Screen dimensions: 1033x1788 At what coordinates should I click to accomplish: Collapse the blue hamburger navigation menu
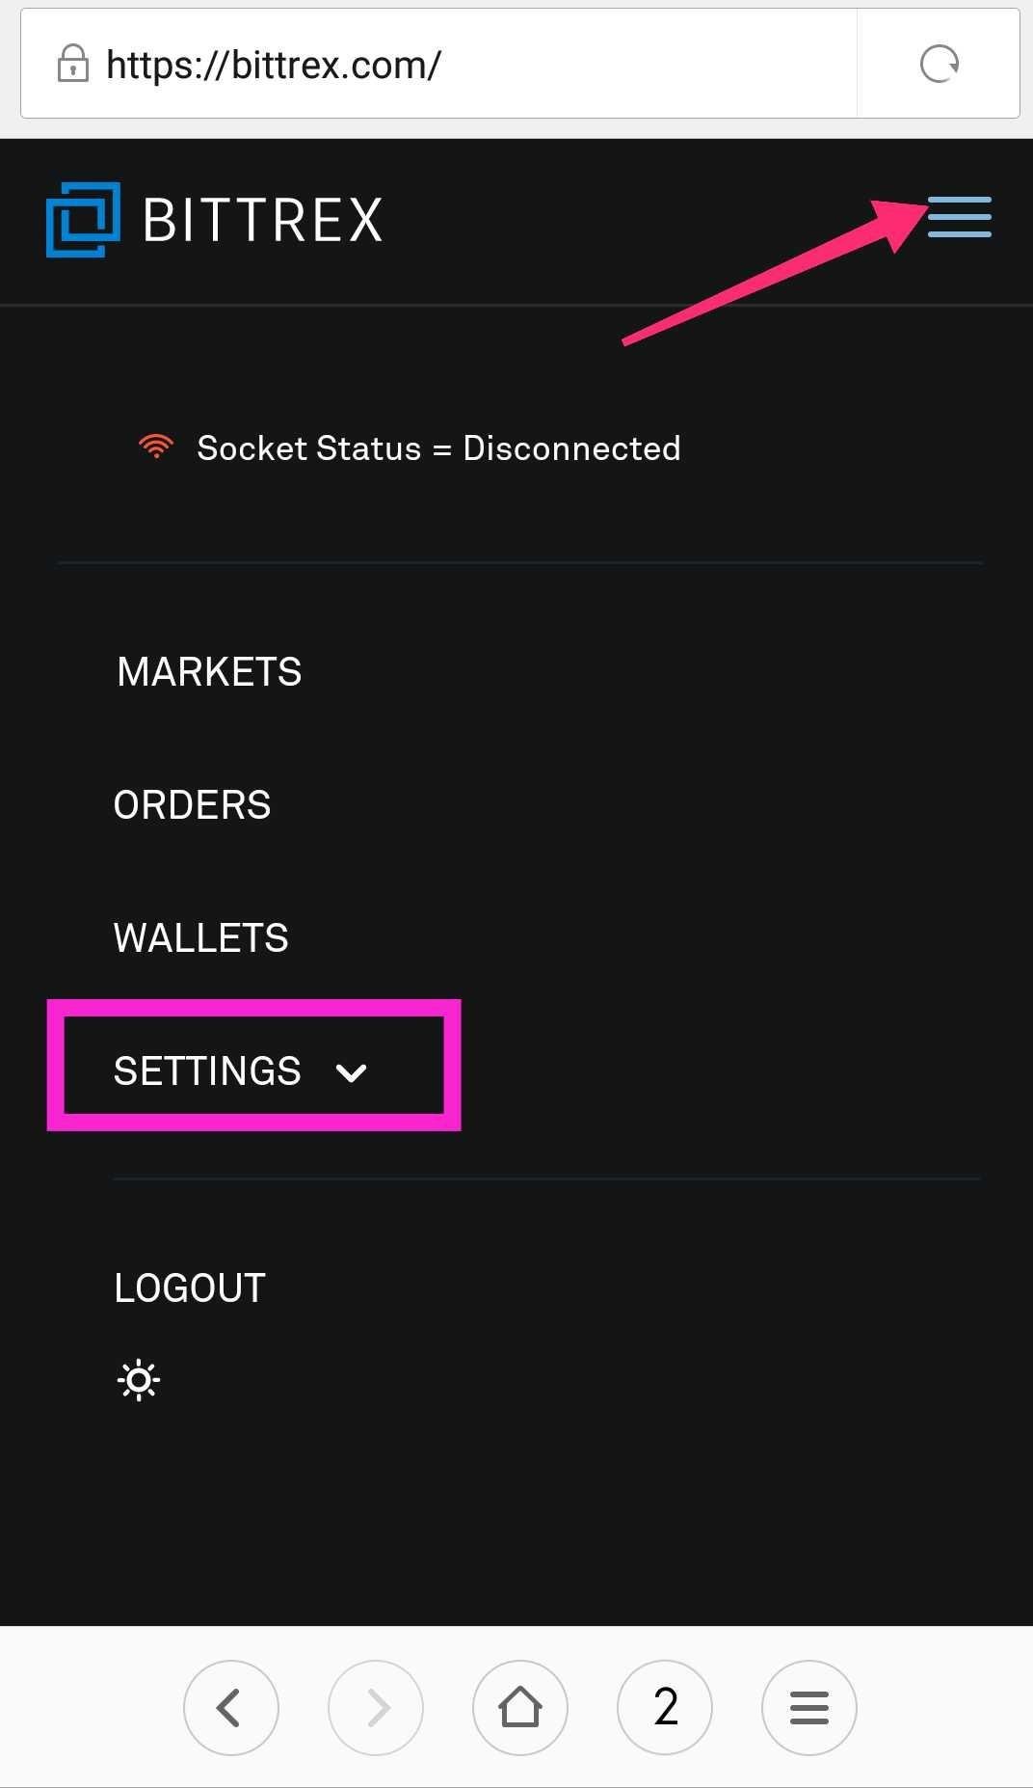click(959, 217)
